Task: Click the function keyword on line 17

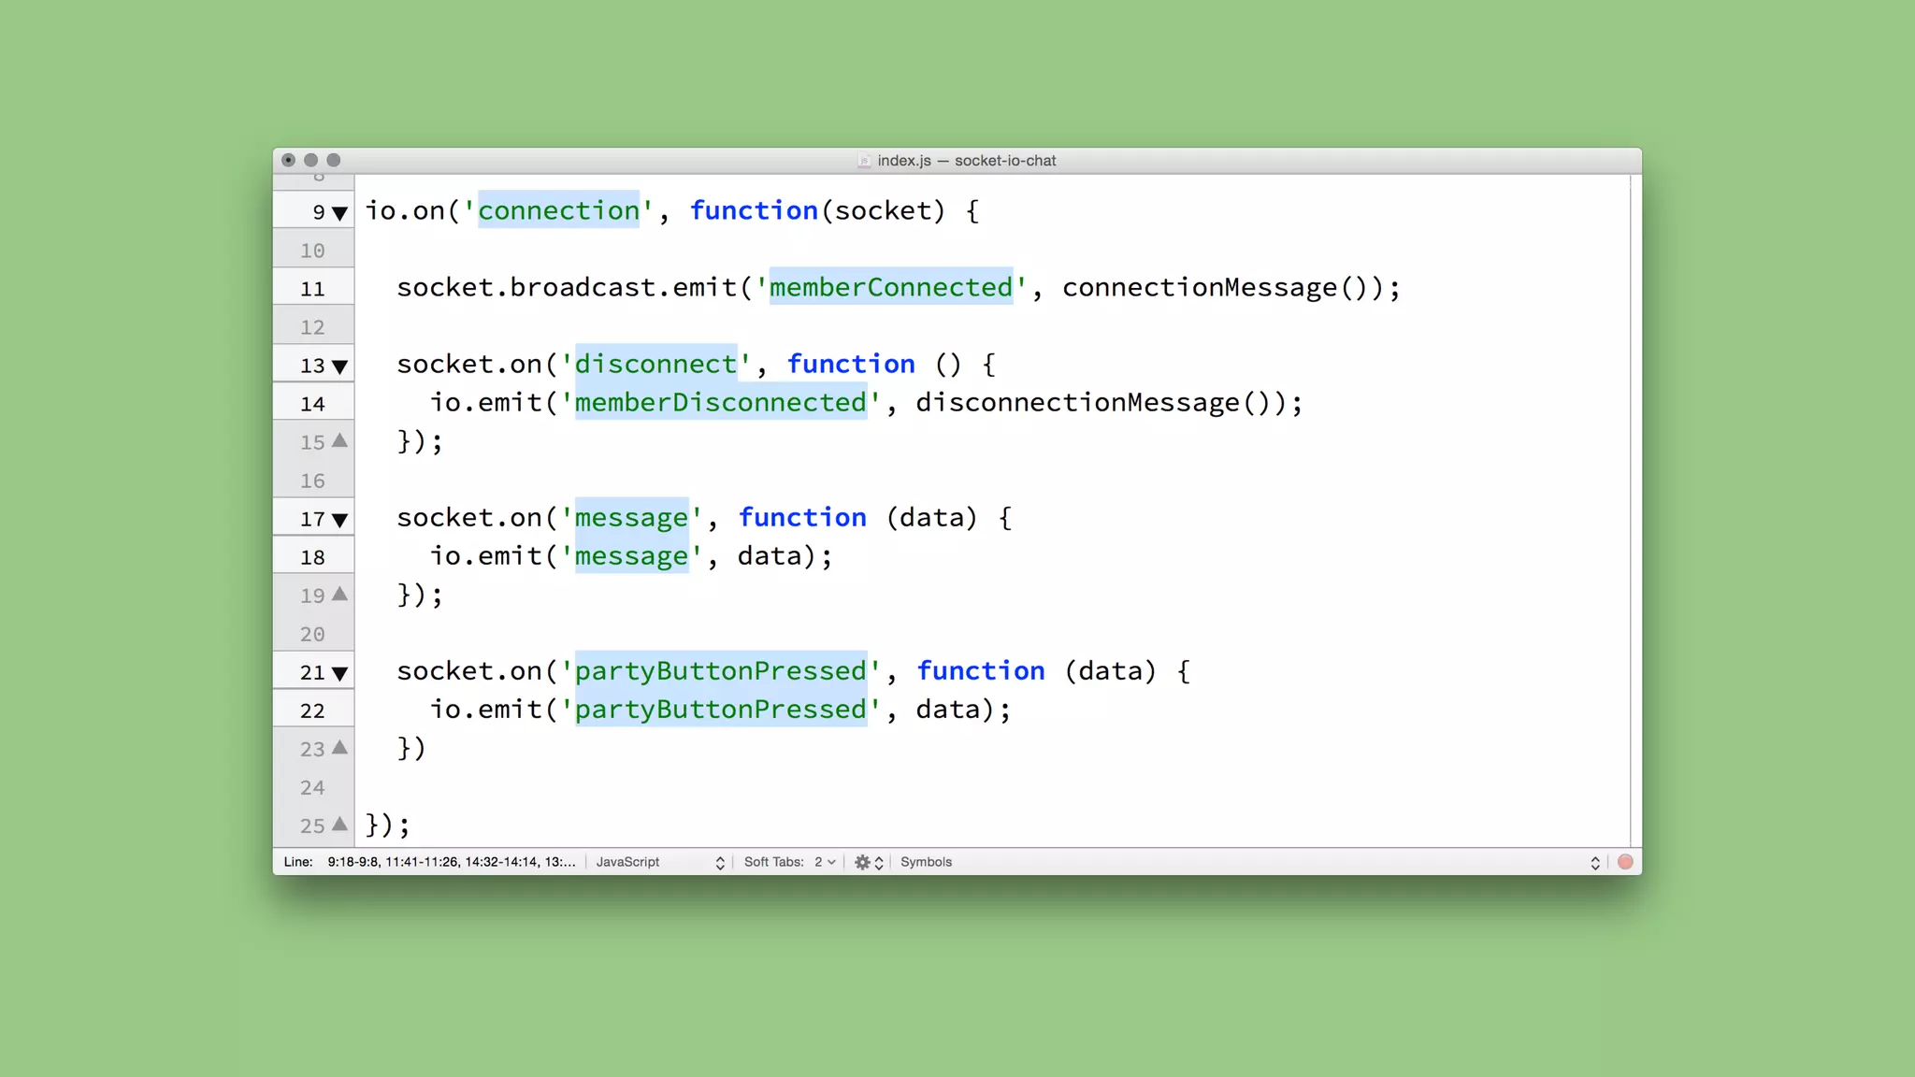Action: (802, 518)
